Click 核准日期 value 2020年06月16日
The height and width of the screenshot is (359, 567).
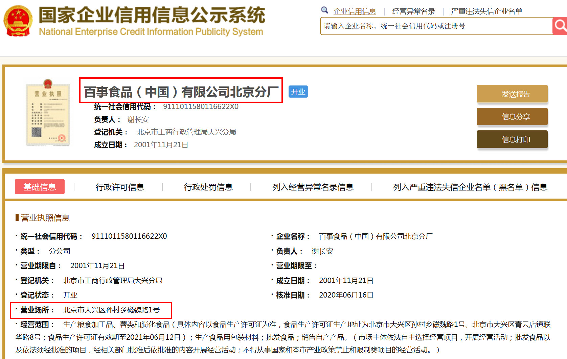(346, 295)
